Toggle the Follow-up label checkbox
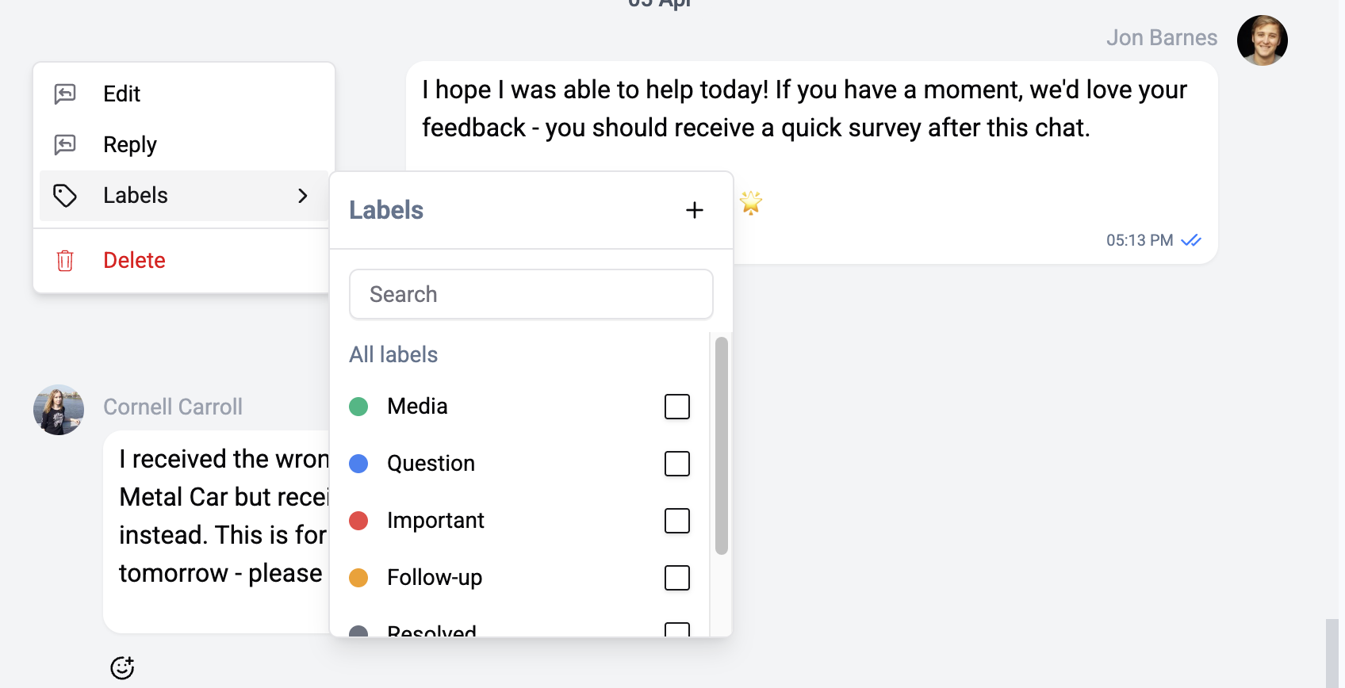This screenshot has width=1345, height=688. pos(677,578)
